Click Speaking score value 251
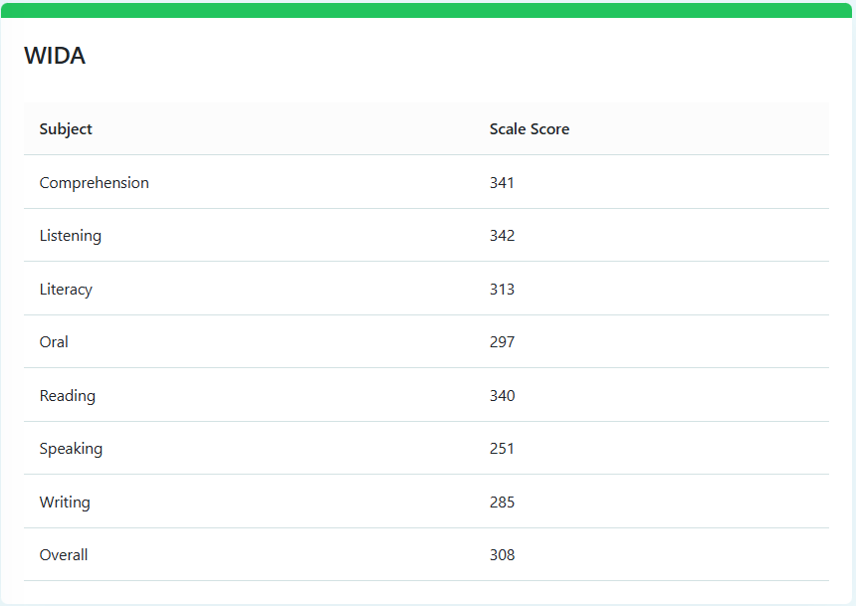Viewport: 856px width, 606px height. (x=503, y=448)
